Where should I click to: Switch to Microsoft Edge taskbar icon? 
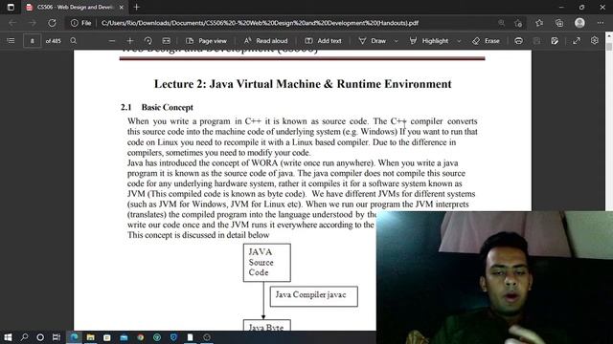(x=74, y=337)
